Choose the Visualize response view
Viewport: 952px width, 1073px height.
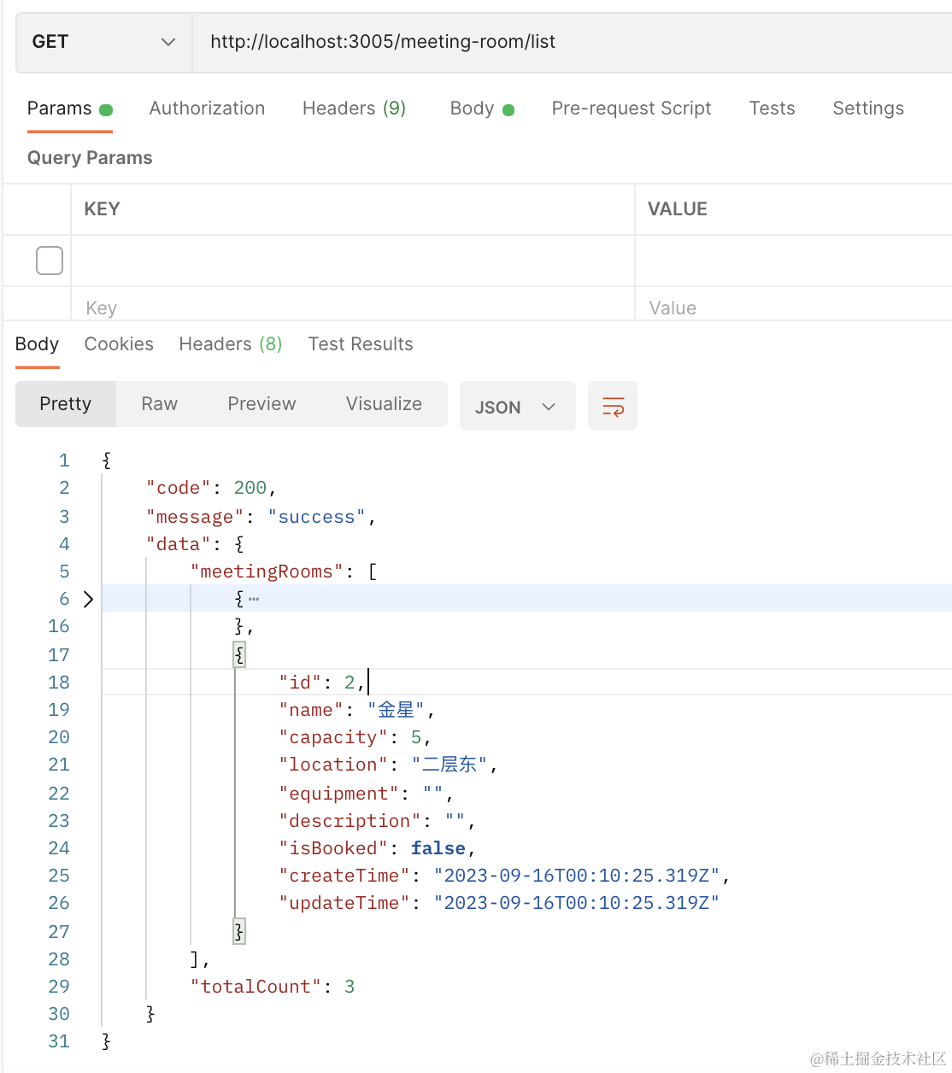[x=384, y=404]
